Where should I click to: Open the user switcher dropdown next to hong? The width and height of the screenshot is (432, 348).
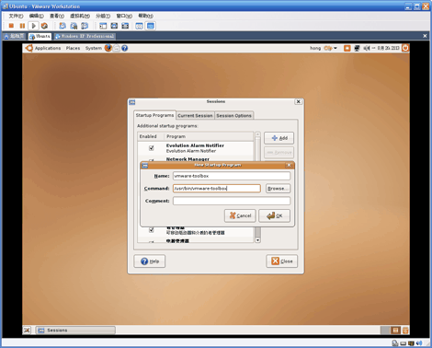331,48
